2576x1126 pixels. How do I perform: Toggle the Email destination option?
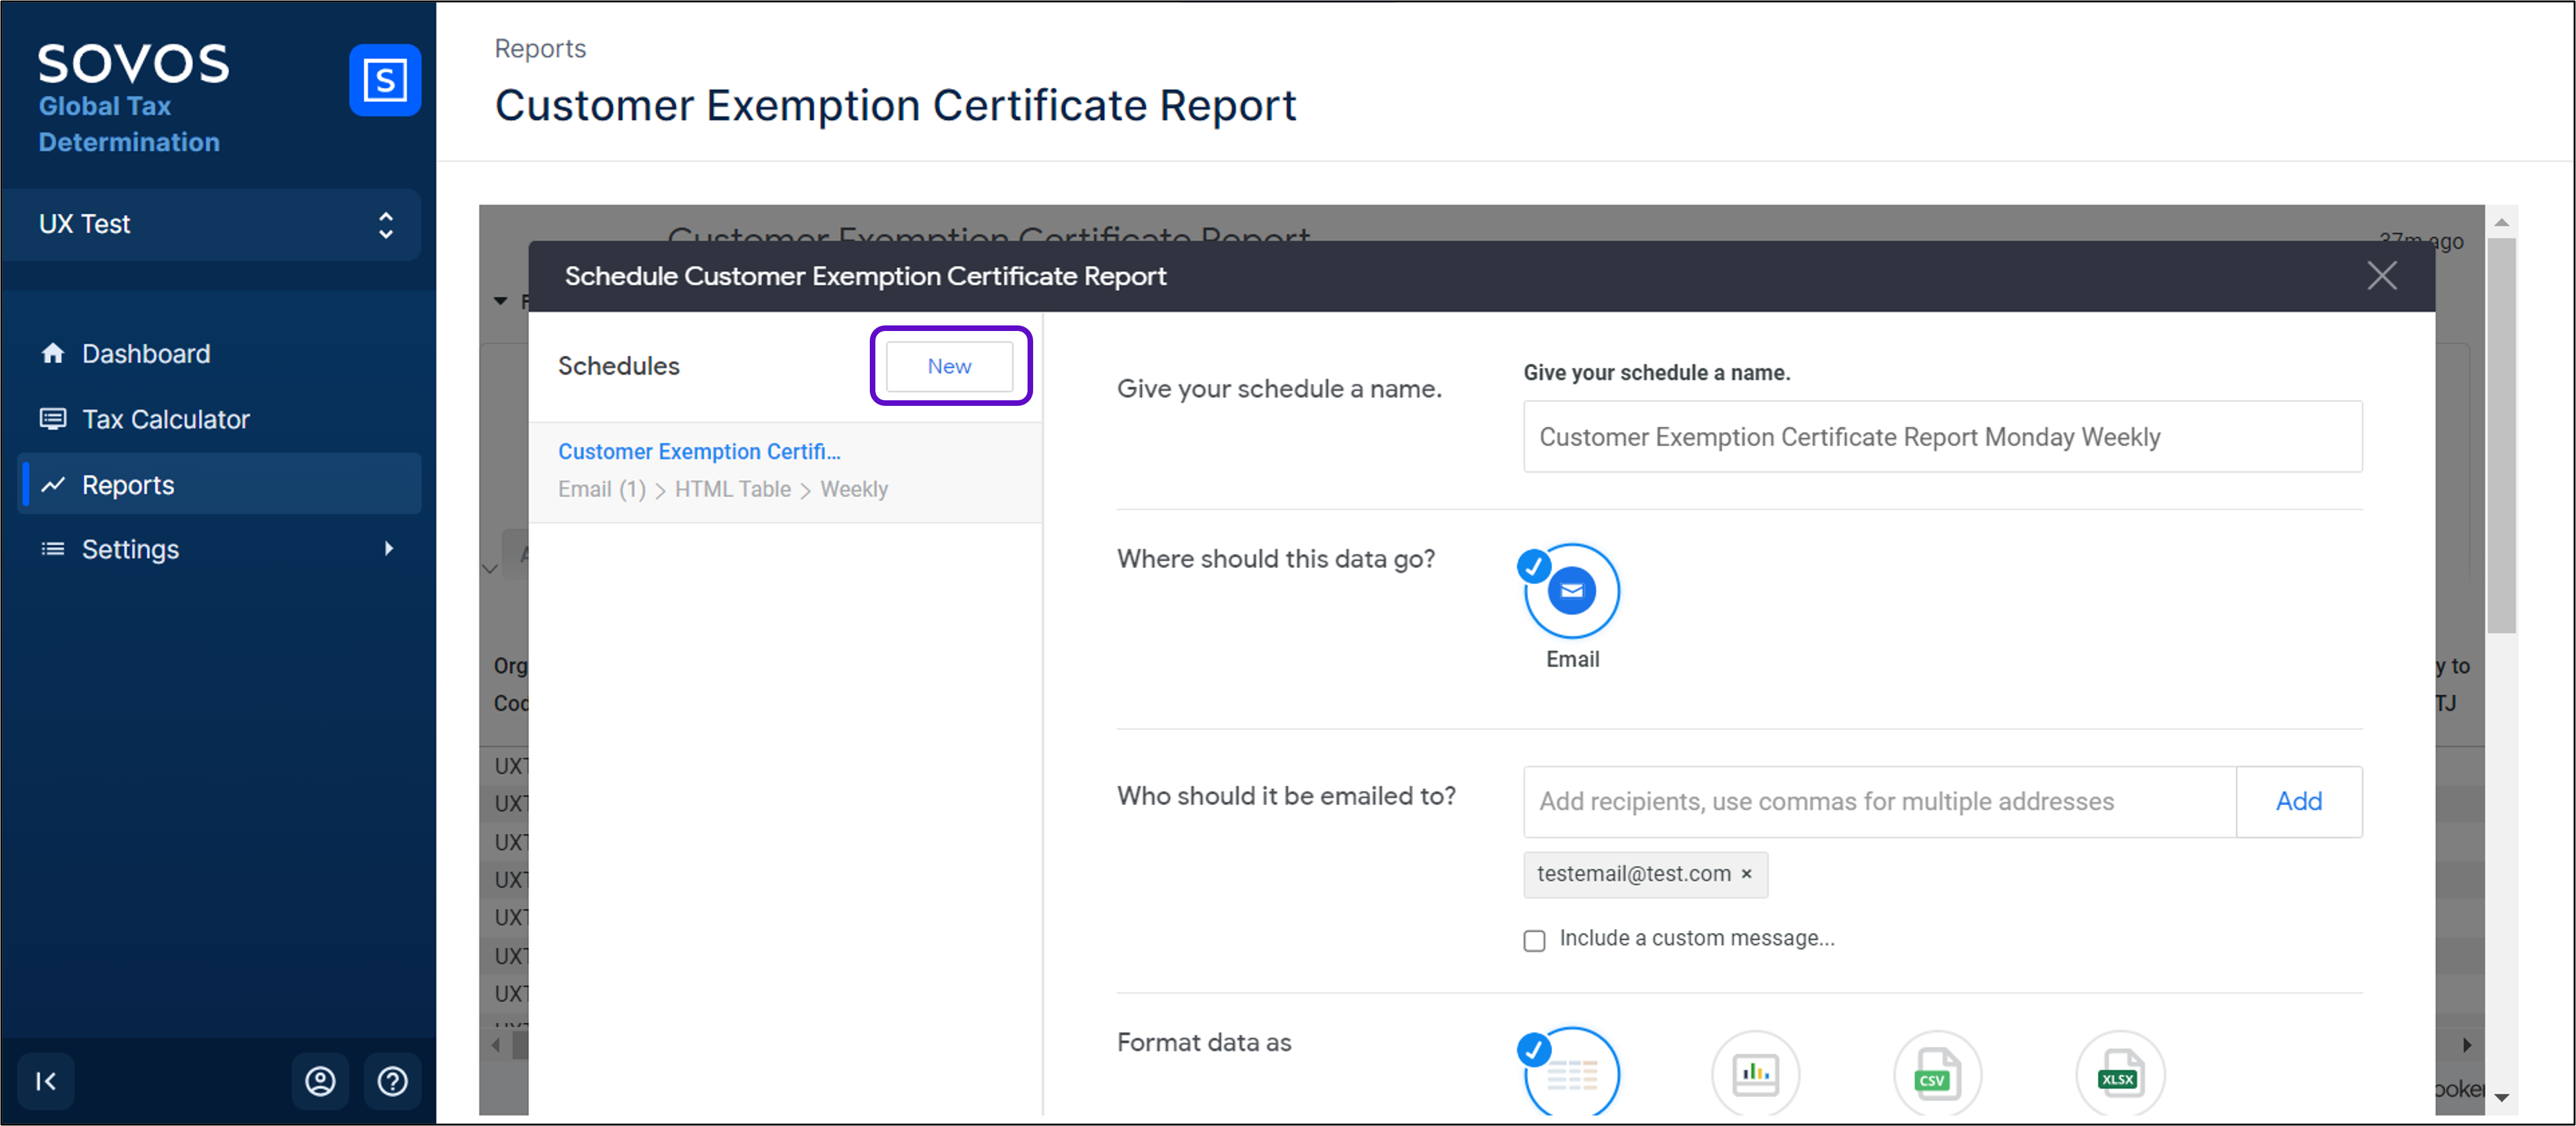coord(1571,591)
